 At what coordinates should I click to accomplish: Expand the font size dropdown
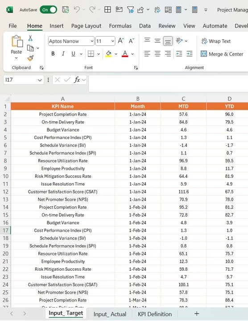point(113,41)
